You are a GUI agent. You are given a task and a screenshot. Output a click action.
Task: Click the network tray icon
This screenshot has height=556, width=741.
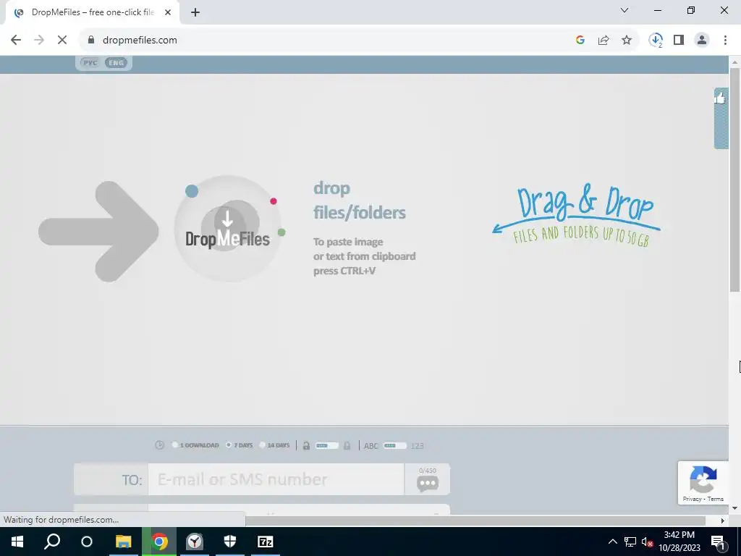click(630, 542)
